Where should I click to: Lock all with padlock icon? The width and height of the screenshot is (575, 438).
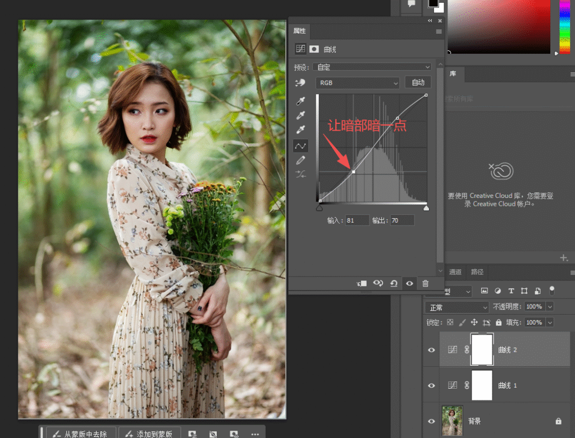[499, 322]
